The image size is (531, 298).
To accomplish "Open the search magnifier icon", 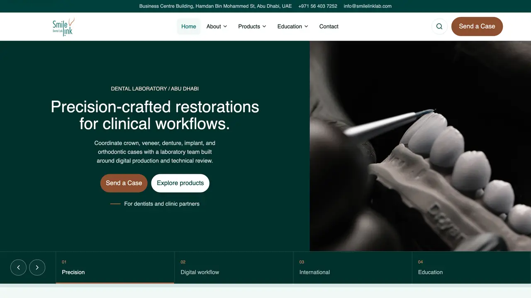I will tap(439, 26).
